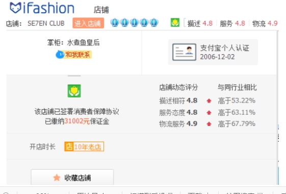Click the 物流 4.9 score in header
The image size is (286, 194).
[265, 23]
